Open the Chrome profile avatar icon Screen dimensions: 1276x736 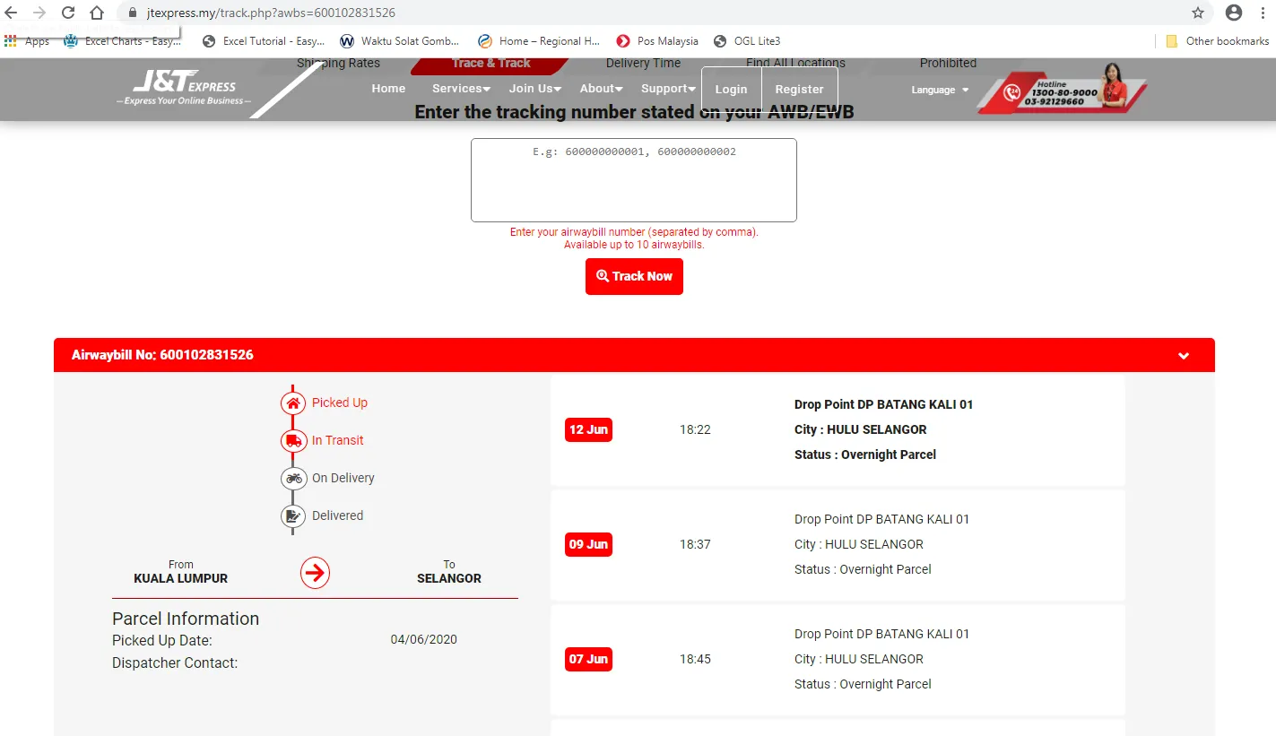coord(1234,13)
